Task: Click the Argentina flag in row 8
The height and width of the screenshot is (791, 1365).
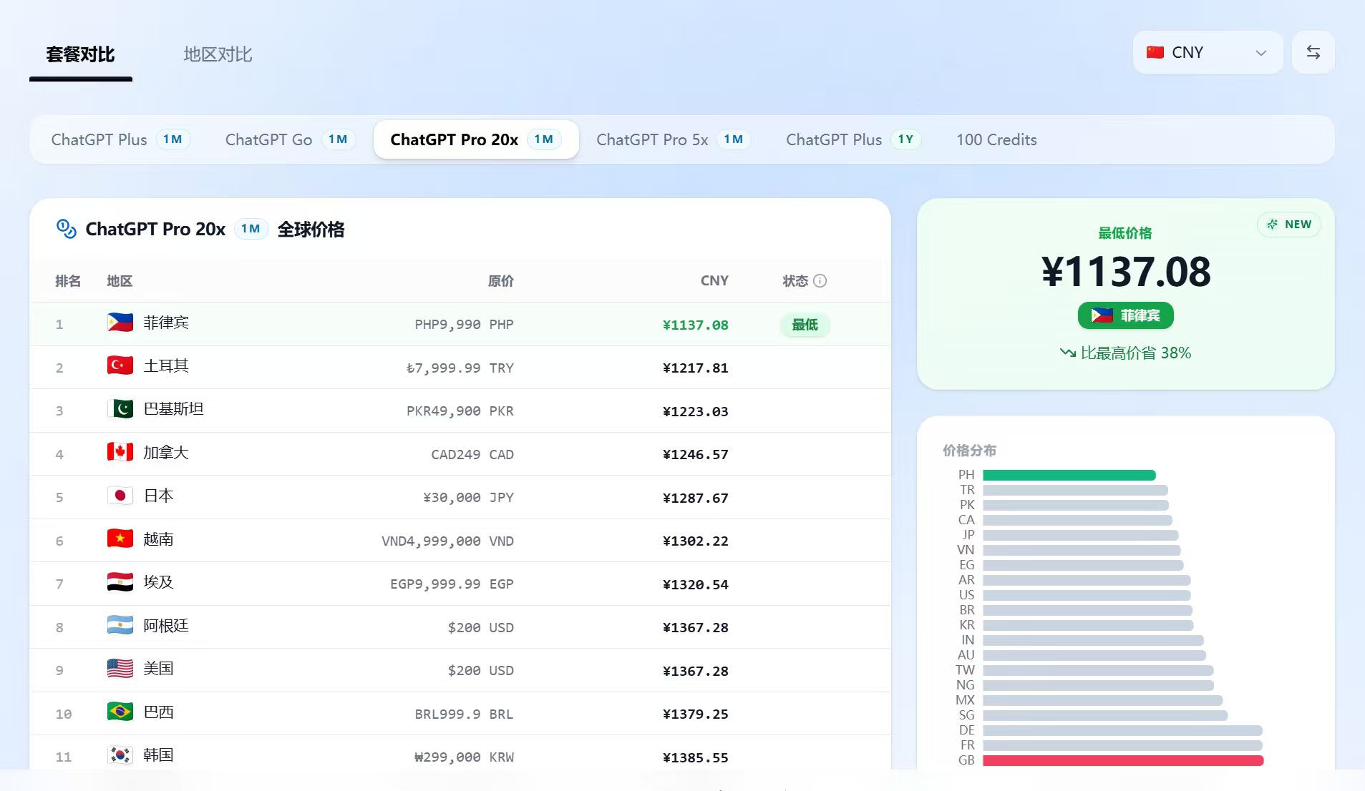Action: [x=120, y=626]
